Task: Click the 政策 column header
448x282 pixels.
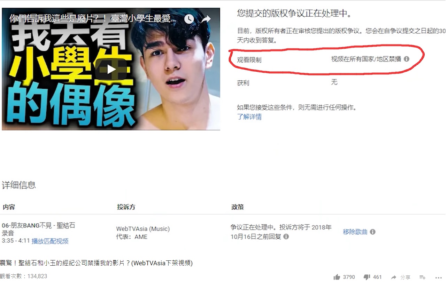Action: 238,207
